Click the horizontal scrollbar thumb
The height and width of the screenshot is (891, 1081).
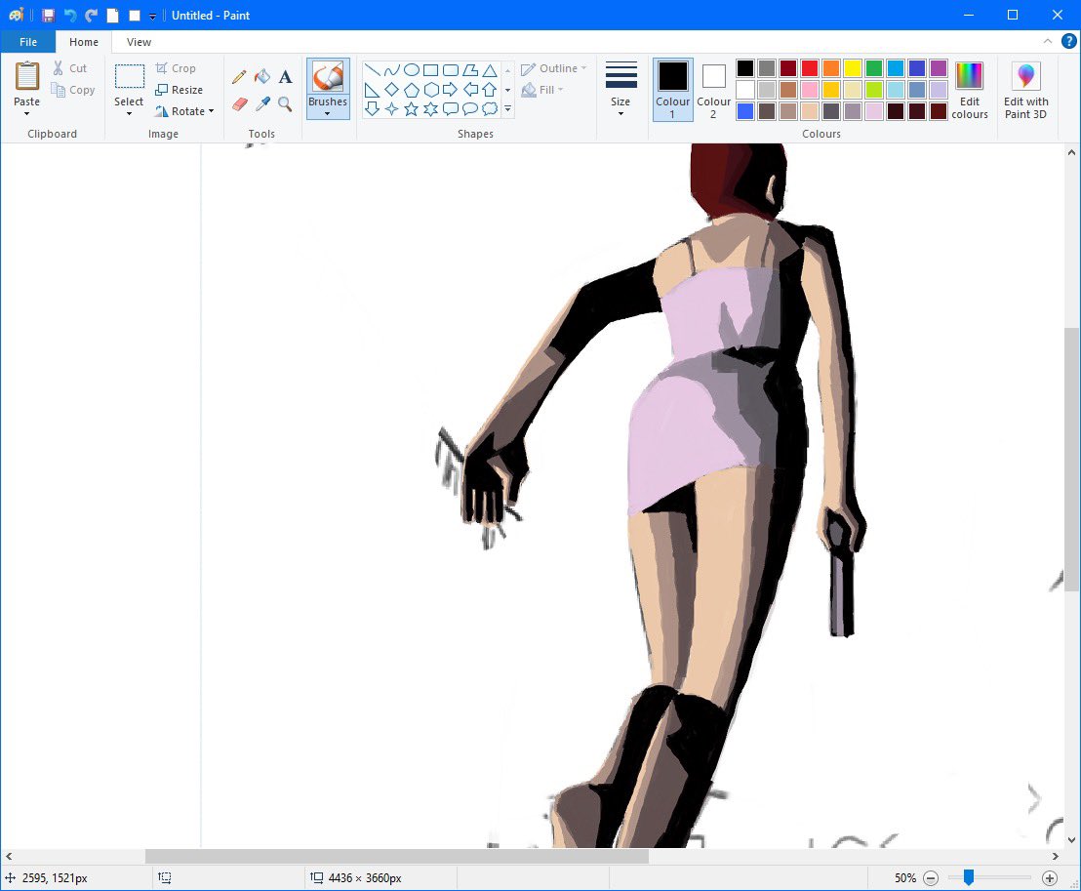[x=396, y=857]
